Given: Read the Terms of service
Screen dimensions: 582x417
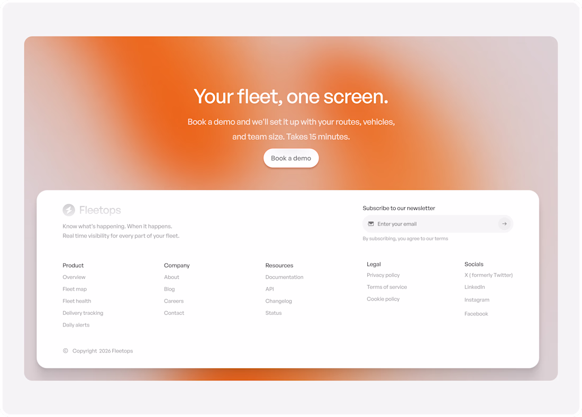Looking at the screenshot, I should click(387, 287).
